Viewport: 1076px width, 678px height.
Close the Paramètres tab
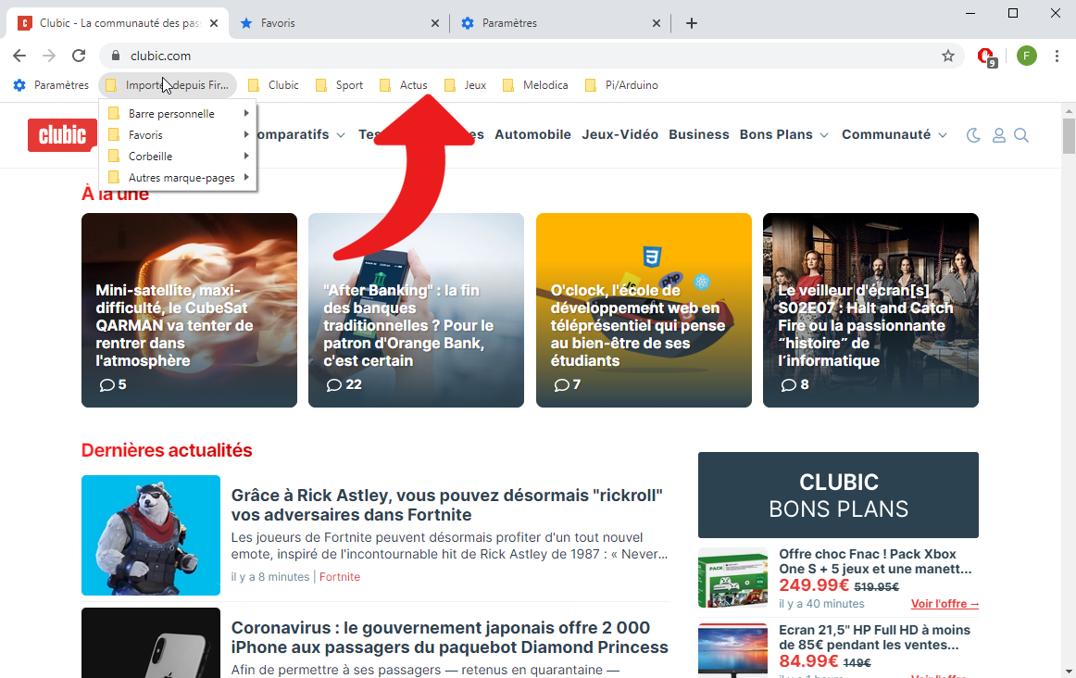click(656, 23)
